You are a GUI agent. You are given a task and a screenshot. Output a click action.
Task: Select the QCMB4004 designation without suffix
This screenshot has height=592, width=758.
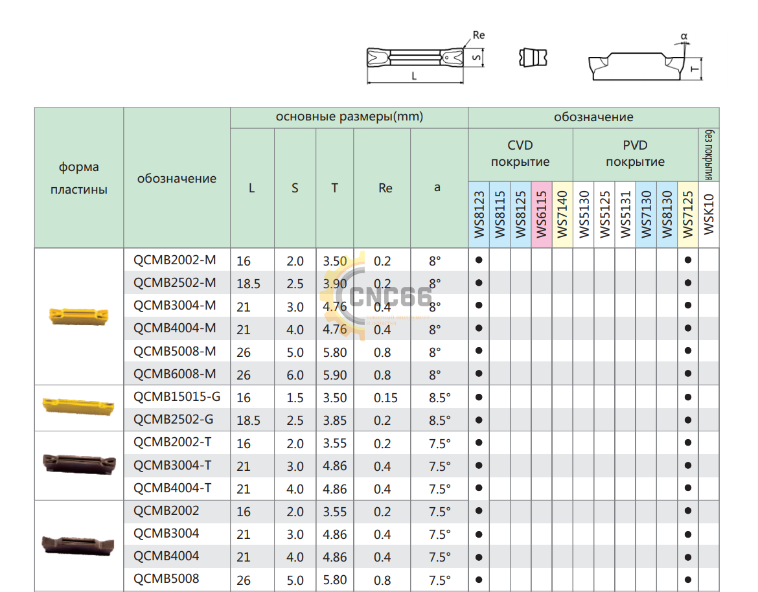coord(167,556)
